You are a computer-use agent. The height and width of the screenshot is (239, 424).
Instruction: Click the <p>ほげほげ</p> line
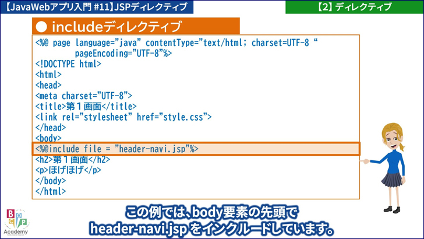[x=68, y=170]
